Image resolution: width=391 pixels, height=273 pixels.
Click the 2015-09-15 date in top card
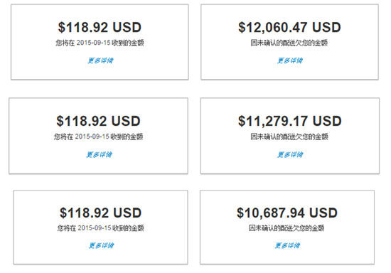point(93,43)
